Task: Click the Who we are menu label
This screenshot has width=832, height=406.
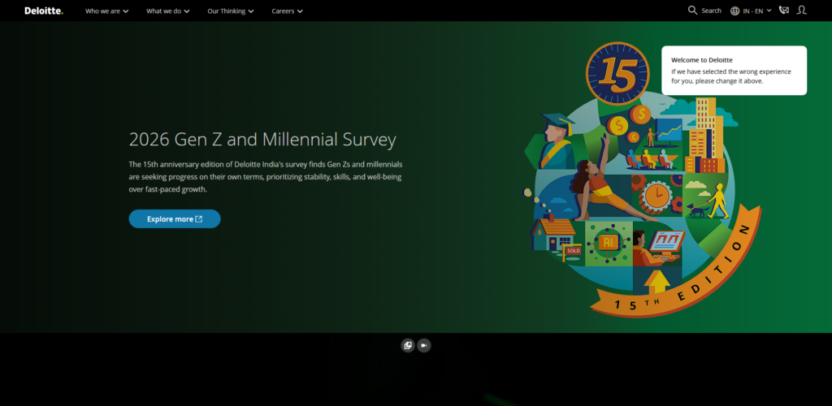Action: [102, 11]
